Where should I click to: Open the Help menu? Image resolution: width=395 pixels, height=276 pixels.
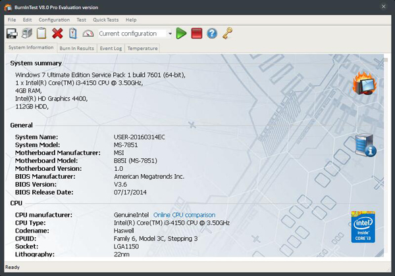click(131, 20)
